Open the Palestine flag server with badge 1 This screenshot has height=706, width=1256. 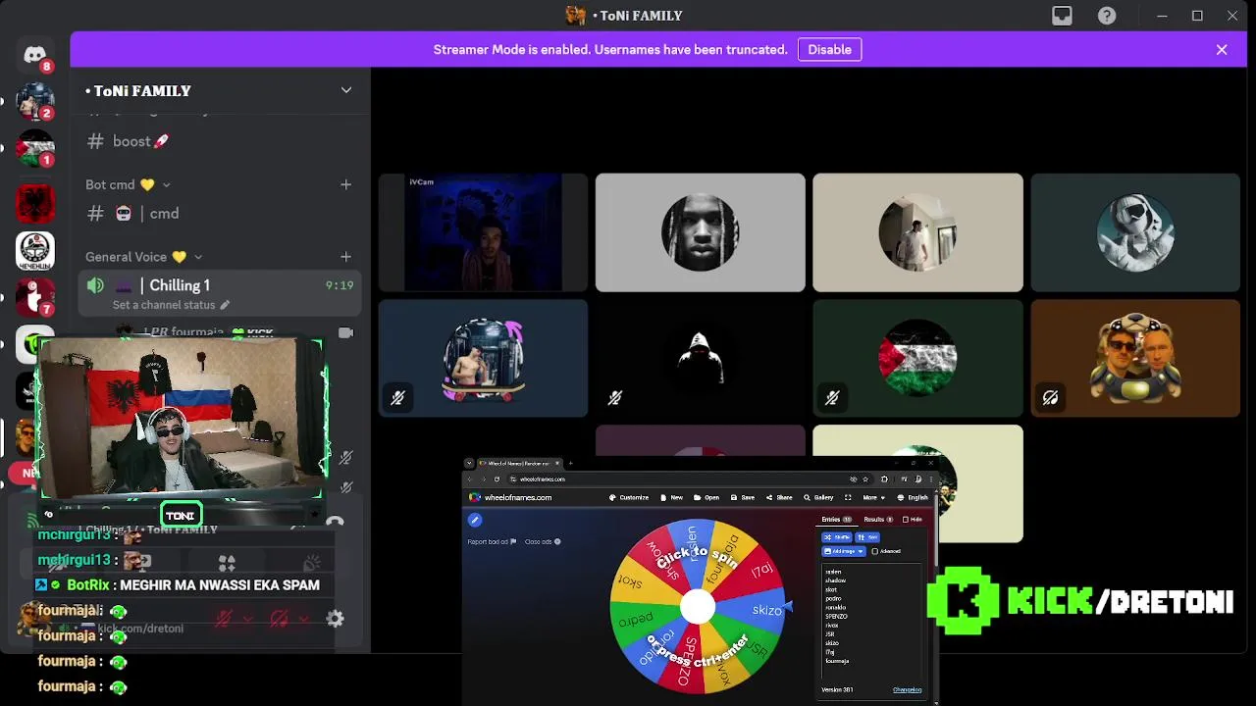point(35,148)
